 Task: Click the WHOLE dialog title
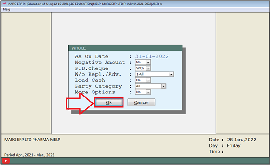78,48
